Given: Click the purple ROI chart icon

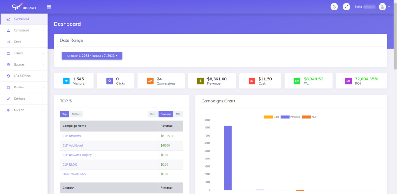Looking at the screenshot, I should [x=348, y=81].
